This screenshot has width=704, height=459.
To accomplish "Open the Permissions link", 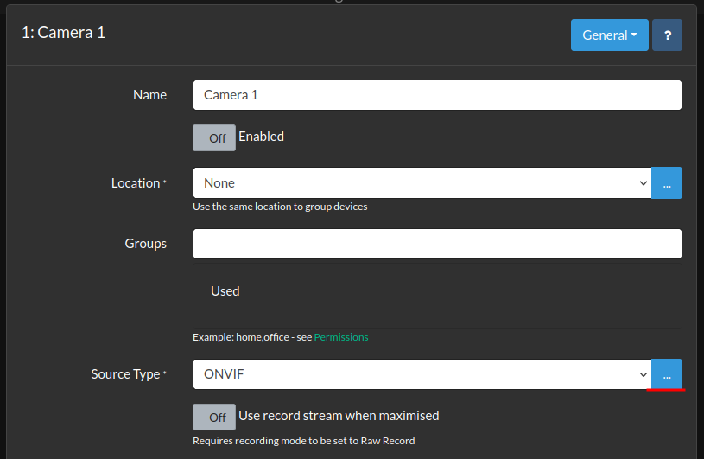I will [341, 337].
